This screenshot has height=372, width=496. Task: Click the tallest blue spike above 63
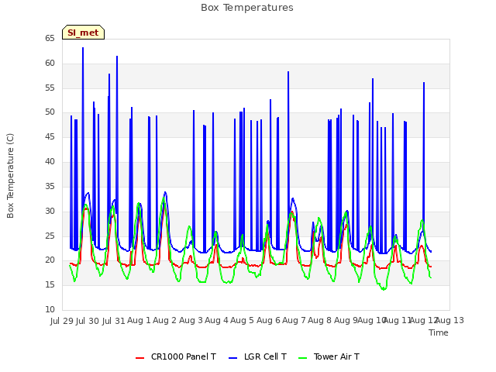click(83, 48)
